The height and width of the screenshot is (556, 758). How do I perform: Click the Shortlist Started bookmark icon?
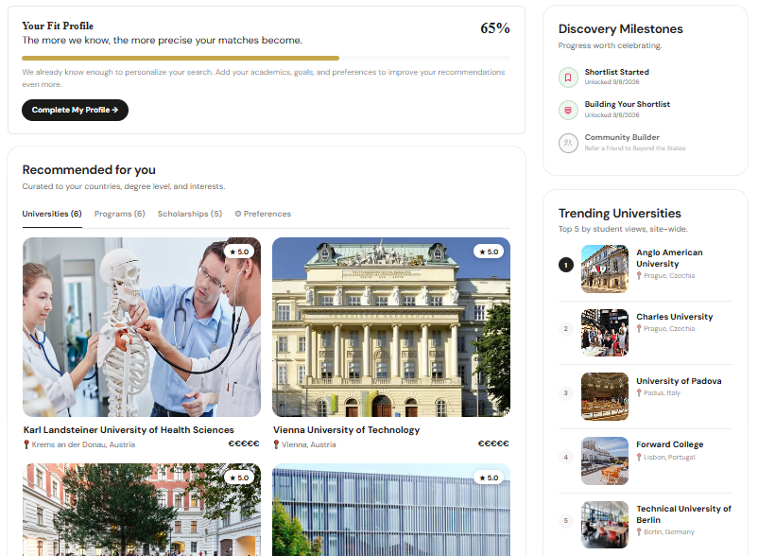pyautogui.click(x=568, y=78)
